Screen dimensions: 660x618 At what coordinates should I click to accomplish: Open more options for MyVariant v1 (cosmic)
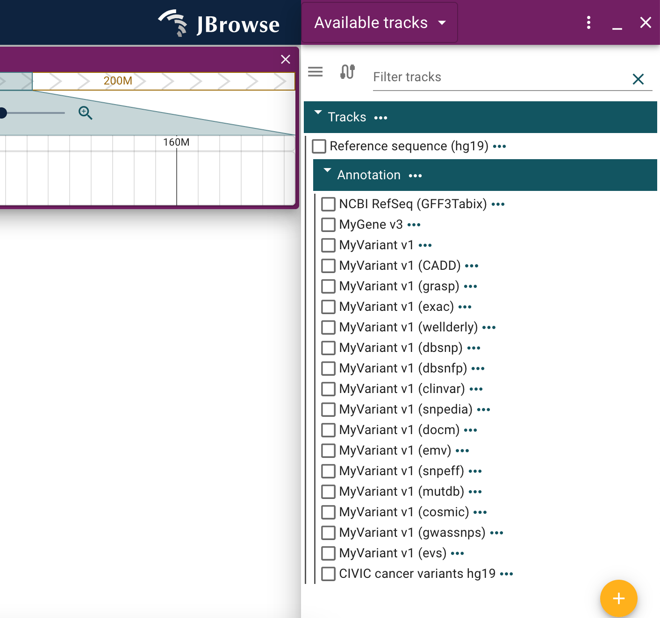[480, 513]
